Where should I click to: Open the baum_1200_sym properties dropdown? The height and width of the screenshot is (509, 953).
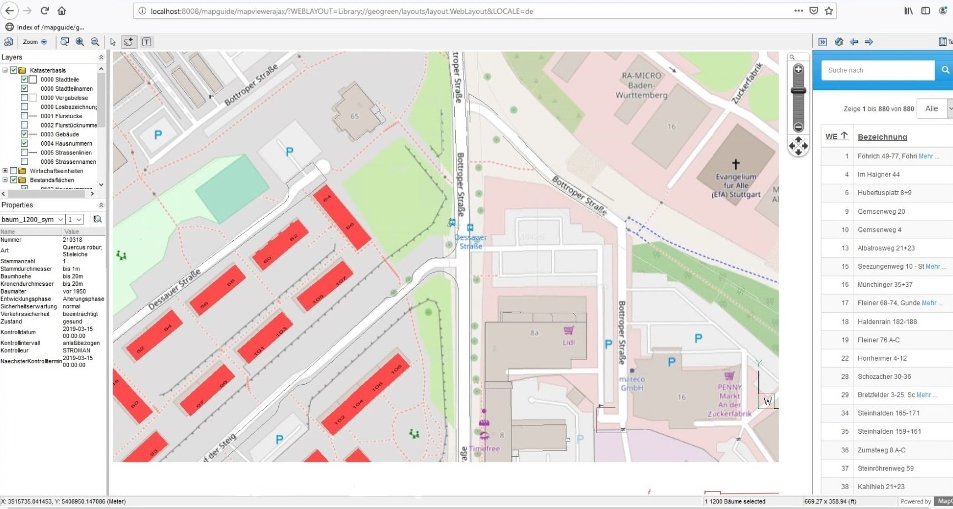click(x=60, y=219)
